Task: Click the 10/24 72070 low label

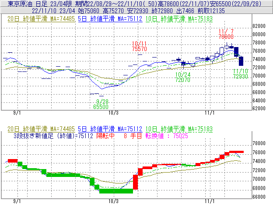Action: tap(182, 77)
